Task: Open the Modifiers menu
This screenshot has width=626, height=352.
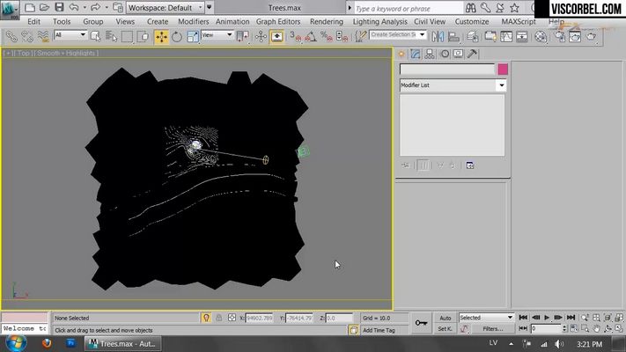Action: click(x=193, y=21)
